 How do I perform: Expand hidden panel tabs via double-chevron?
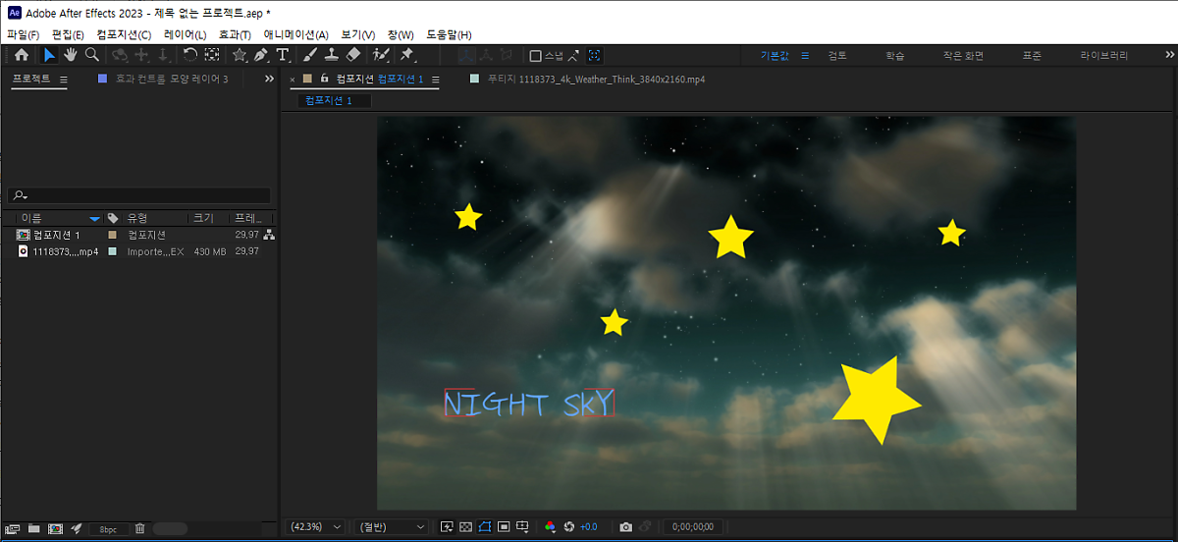point(269,79)
